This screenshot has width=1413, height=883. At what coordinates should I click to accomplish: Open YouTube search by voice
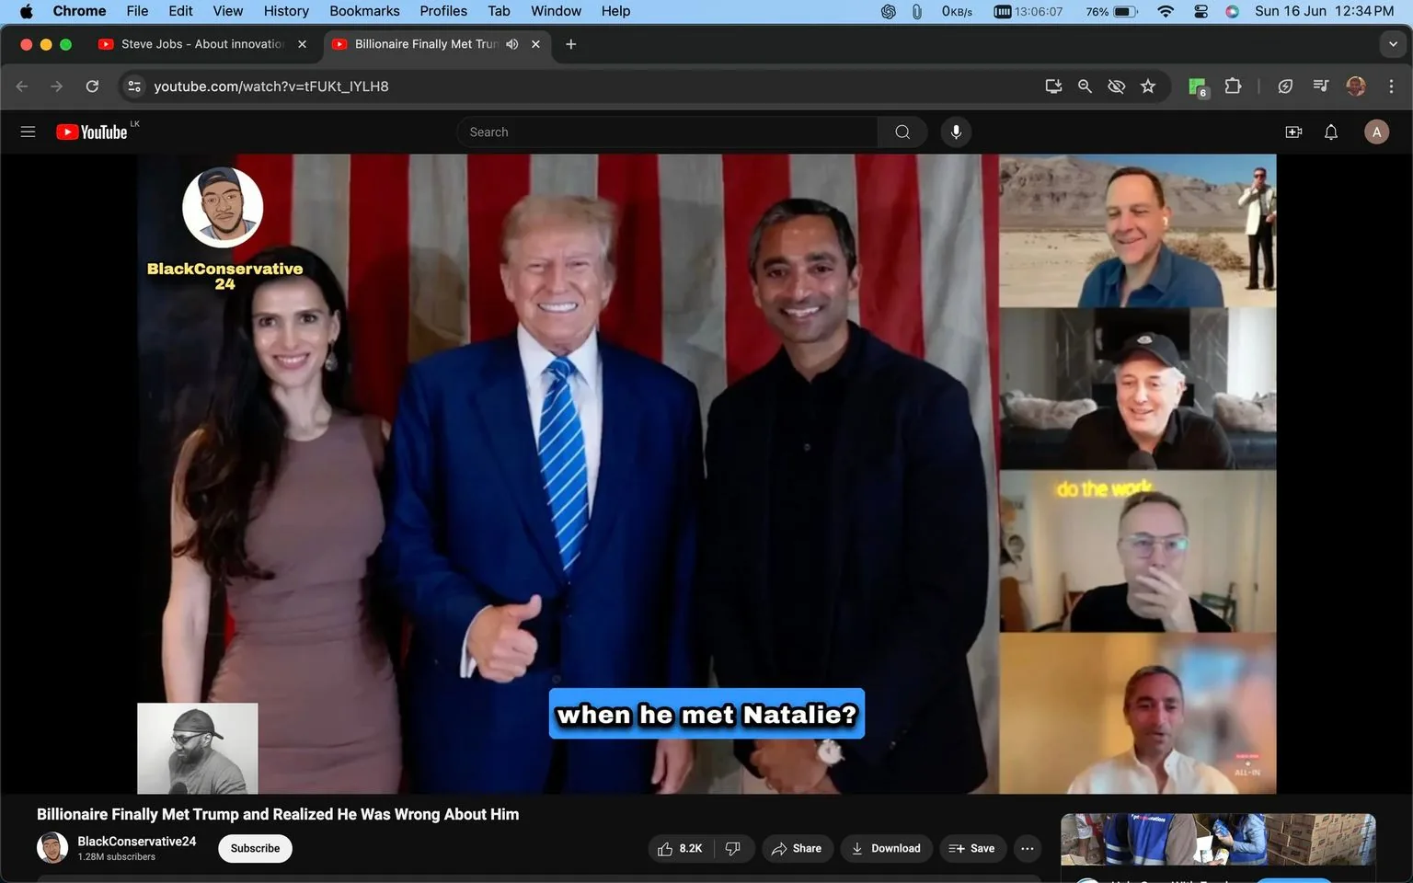[956, 132]
